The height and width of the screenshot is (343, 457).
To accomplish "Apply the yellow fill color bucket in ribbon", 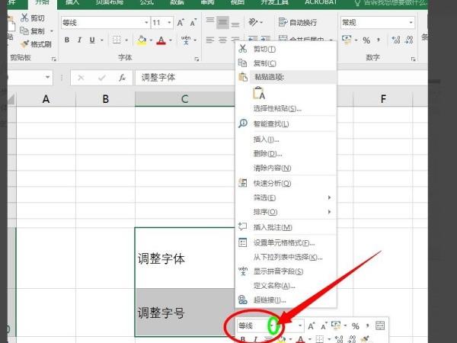I will click(x=142, y=40).
